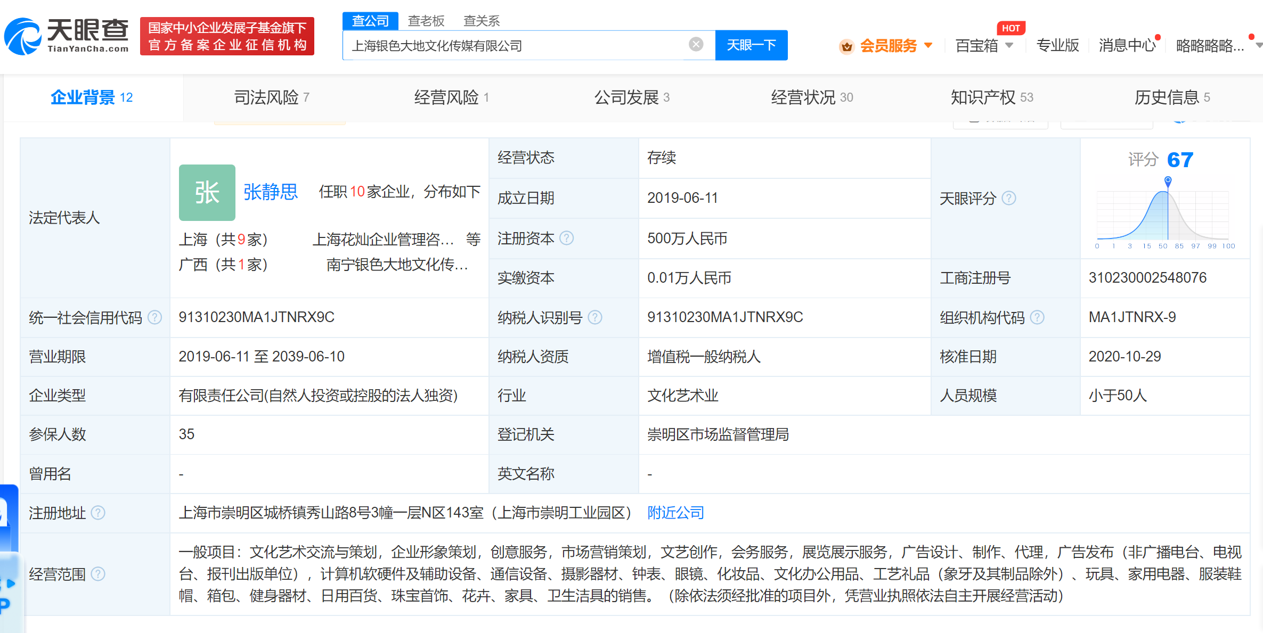
Task: Open the 略略略略 user account menu
Action: click(1210, 46)
